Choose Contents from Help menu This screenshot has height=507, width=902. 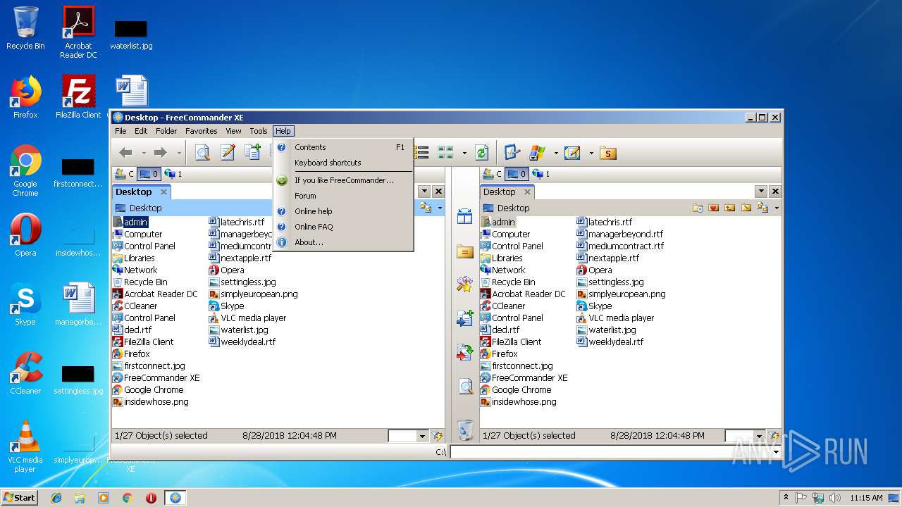pos(343,147)
